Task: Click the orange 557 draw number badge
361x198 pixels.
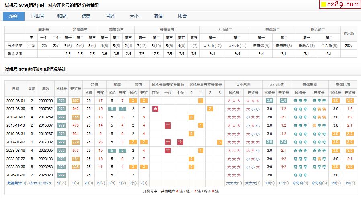Action: pyautogui.click(x=75, y=100)
